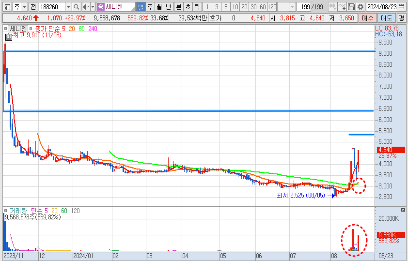The width and height of the screenshot is (408, 261).
Task: Switch to monthly (월) chart
Action: 159,7
